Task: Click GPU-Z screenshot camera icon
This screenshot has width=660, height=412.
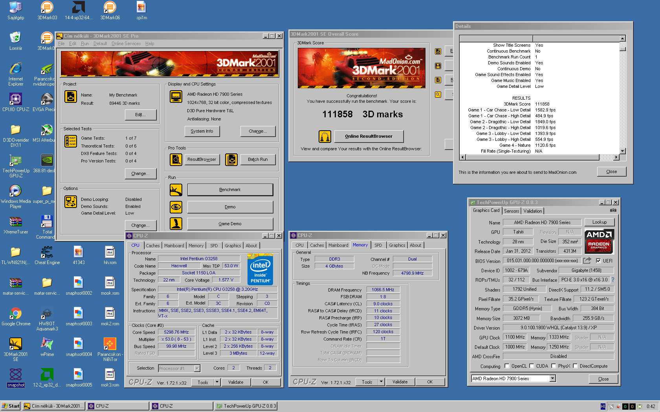Action: pyautogui.click(x=613, y=210)
